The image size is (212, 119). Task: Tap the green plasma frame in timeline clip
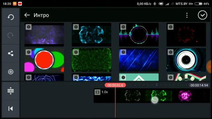pyautogui.click(x=159, y=96)
